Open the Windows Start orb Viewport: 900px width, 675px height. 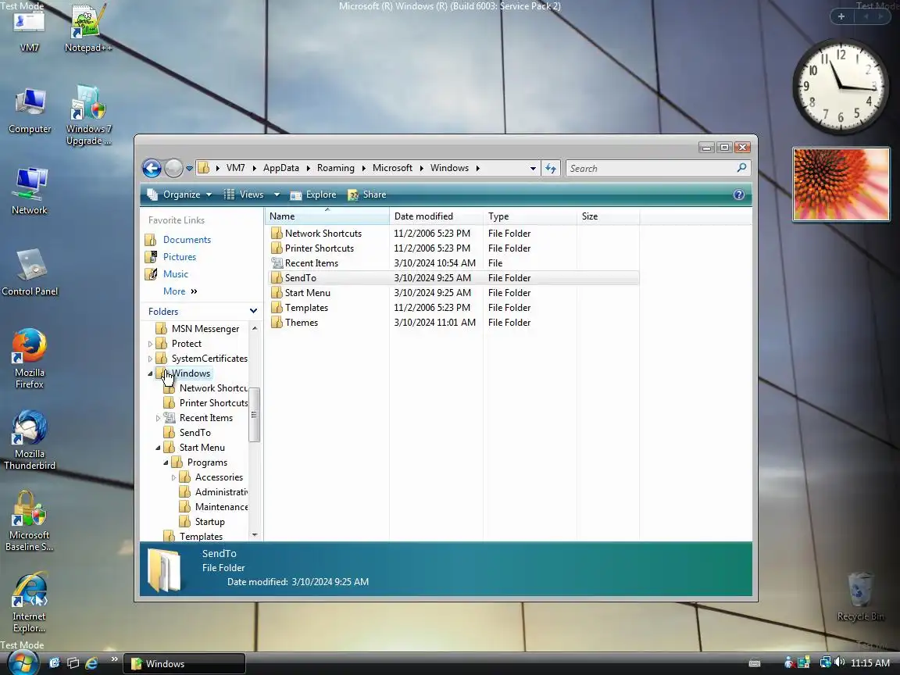(22, 663)
